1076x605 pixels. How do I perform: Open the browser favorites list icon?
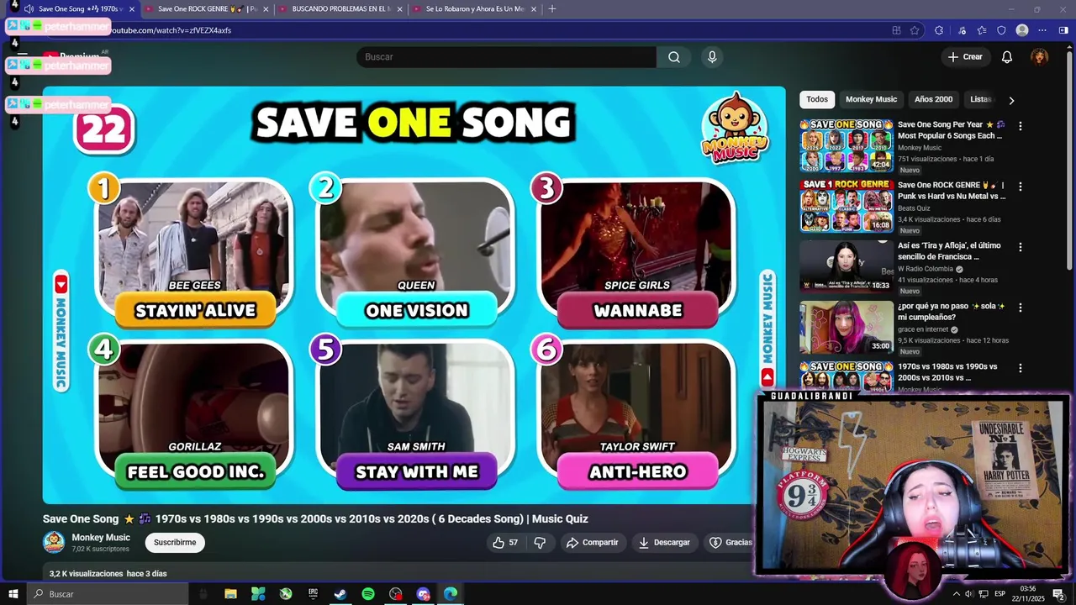982,30
